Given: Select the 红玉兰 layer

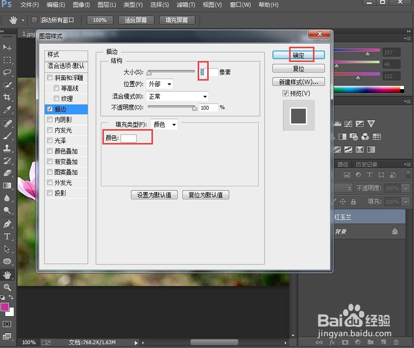Looking at the screenshot, I should (x=369, y=217).
